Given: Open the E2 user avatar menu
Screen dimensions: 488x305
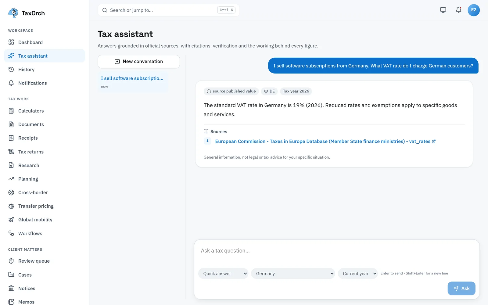Looking at the screenshot, I should pos(474,10).
